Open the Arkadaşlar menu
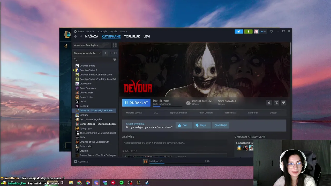The image size is (331, 186). coord(102,32)
